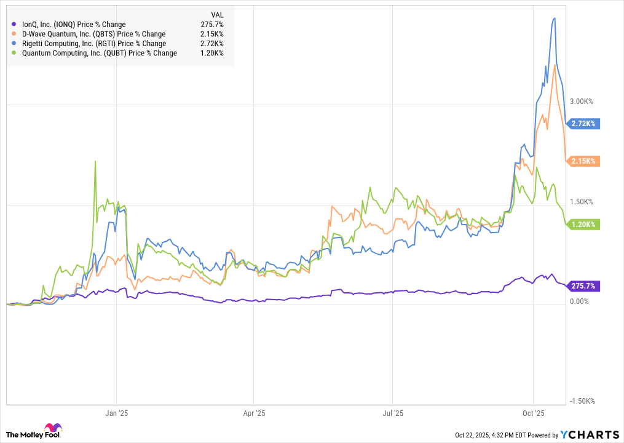This screenshot has width=624, height=443.
Task: Select the Rigetti Computing (RGTI) legend label
Action: (93, 44)
